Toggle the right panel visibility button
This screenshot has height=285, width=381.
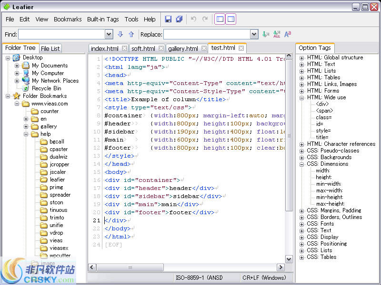pos(231,19)
